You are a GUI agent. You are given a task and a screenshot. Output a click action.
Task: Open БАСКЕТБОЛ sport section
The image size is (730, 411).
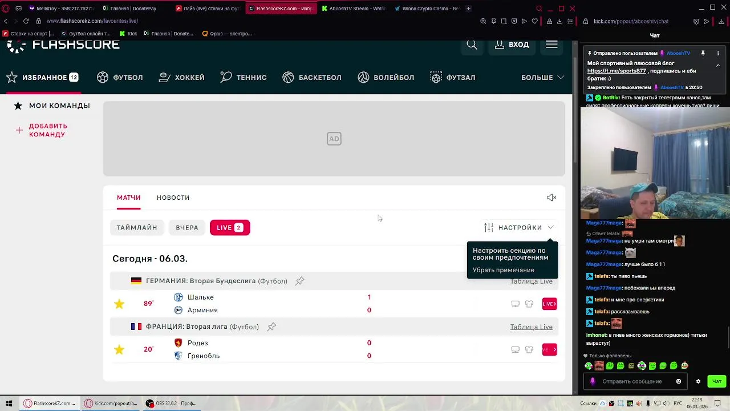coord(311,78)
